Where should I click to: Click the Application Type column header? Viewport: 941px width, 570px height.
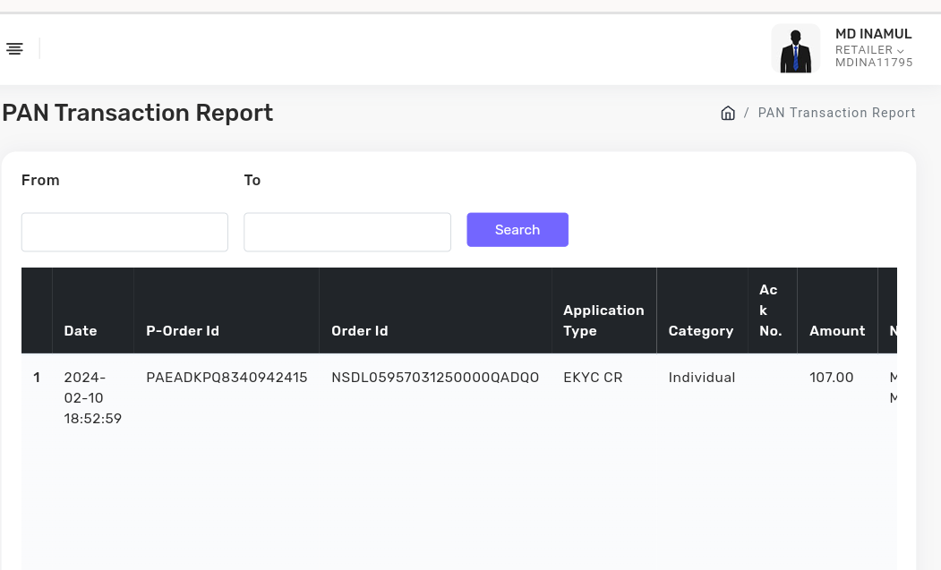pyautogui.click(x=603, y=320)
